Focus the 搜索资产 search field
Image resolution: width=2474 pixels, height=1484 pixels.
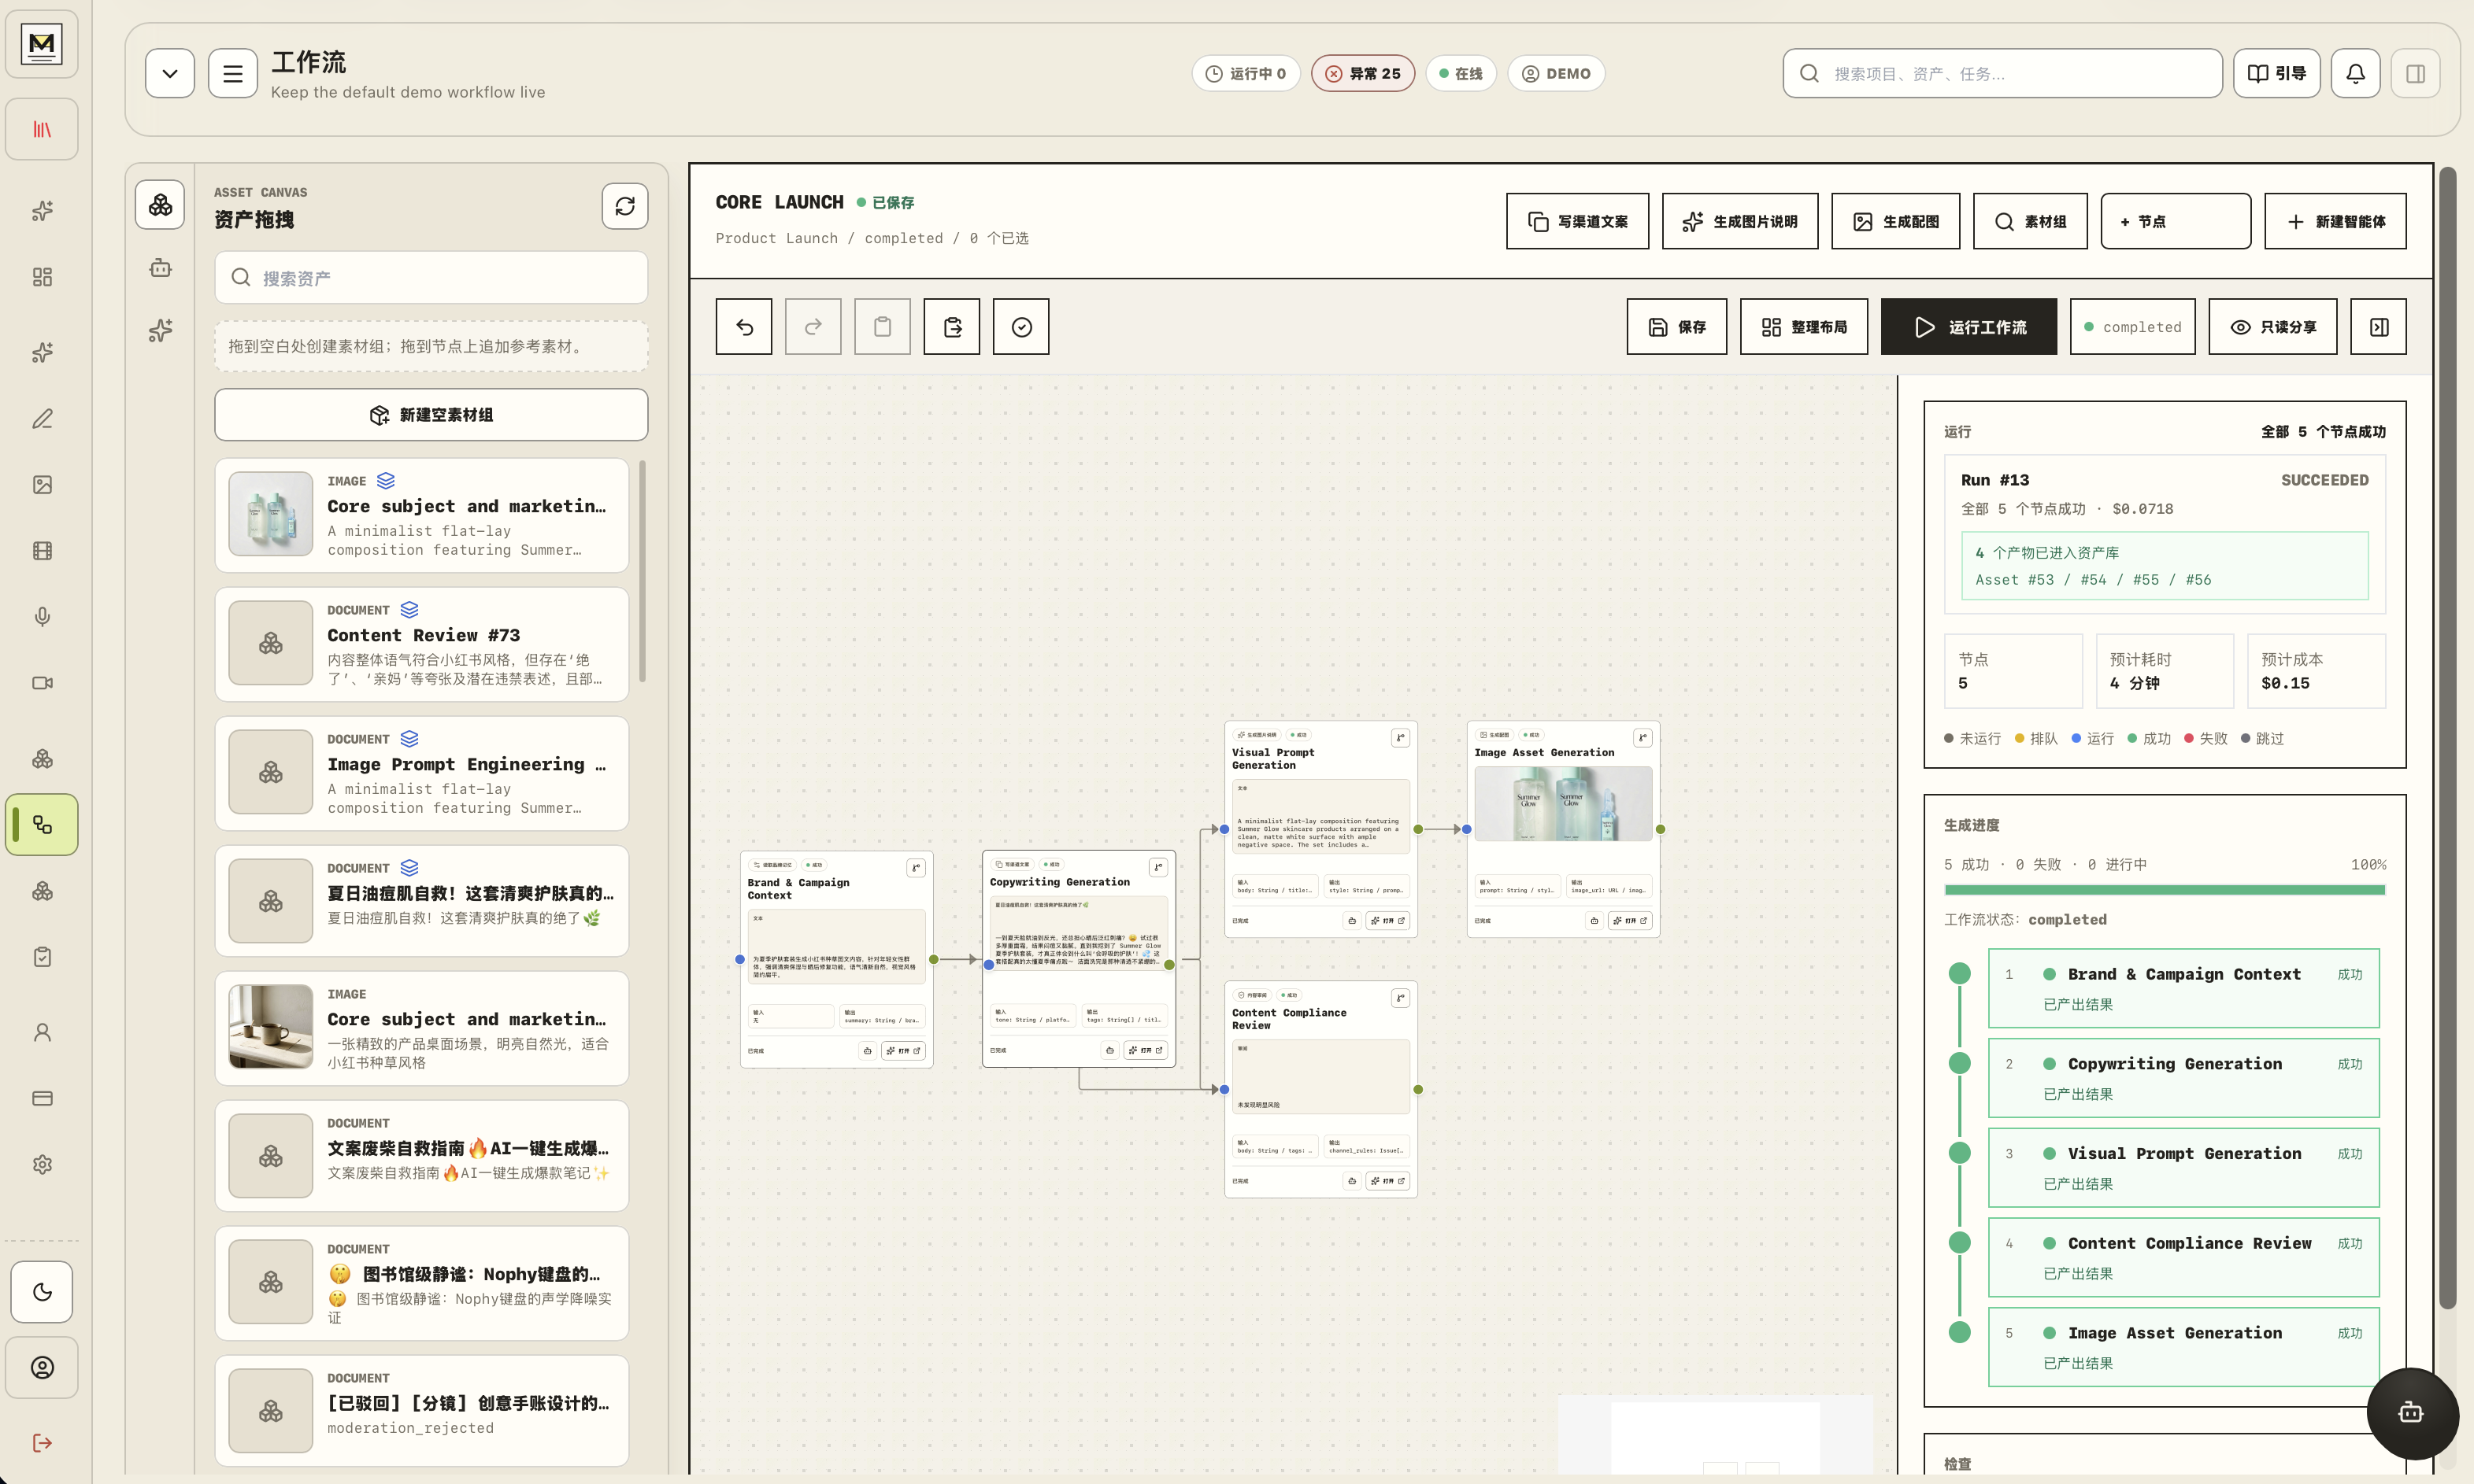431,278
